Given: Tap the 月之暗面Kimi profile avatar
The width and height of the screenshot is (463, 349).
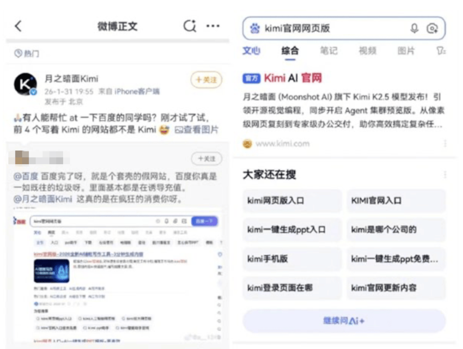Looking at the screenshot, I should coord(25,84).
